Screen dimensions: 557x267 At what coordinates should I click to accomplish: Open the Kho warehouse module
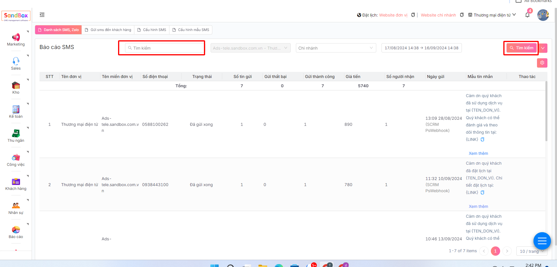pos(16,88)
